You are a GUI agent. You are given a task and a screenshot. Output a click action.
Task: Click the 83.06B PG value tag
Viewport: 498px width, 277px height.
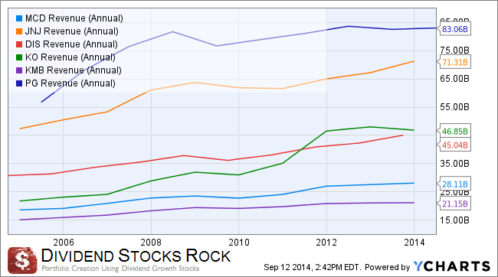tap(454, 29)
